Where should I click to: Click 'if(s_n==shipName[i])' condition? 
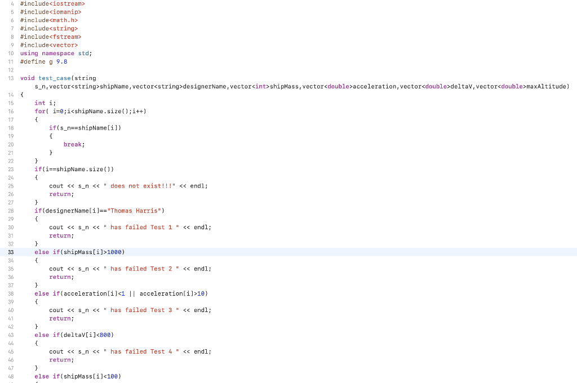[x=85, y=128]
